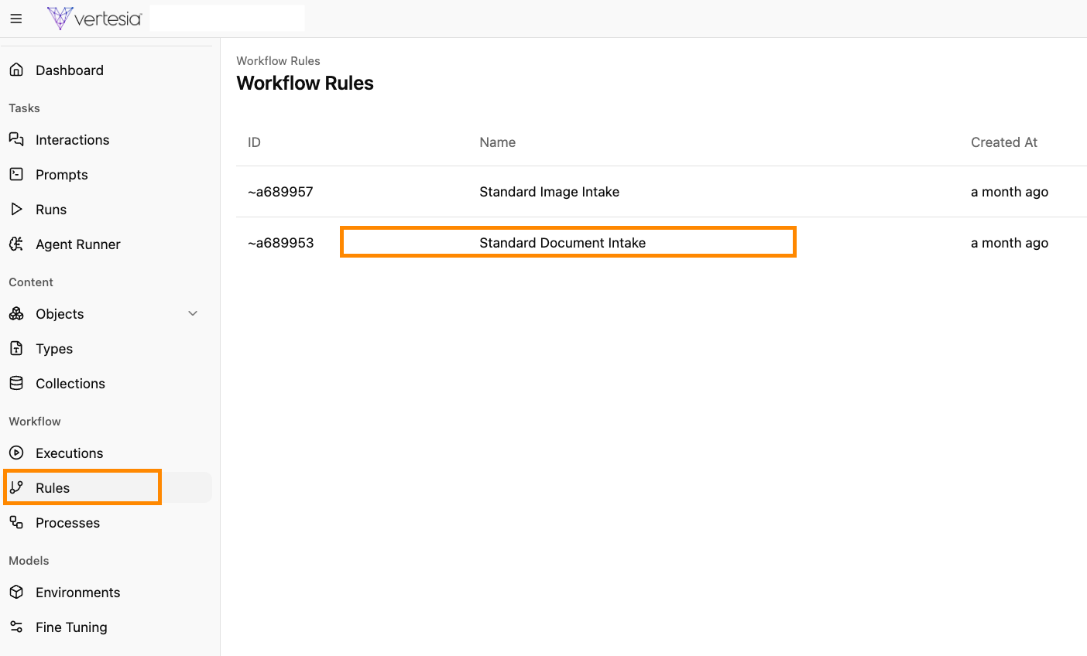The height and width of the screenshot is (656, 1087).
Task: Navigate to Runs
Action: (x=51, y=209)
